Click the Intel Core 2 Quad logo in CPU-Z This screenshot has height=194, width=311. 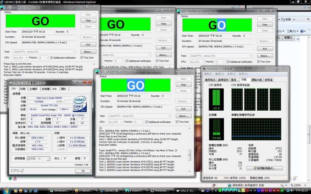(80, 104)
